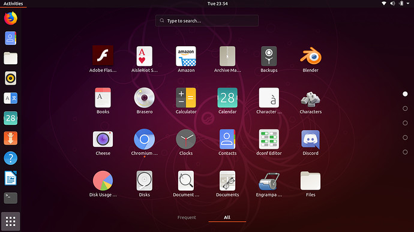
Task: Go to the second app page indicator
Action: click(x=405, y=109)
